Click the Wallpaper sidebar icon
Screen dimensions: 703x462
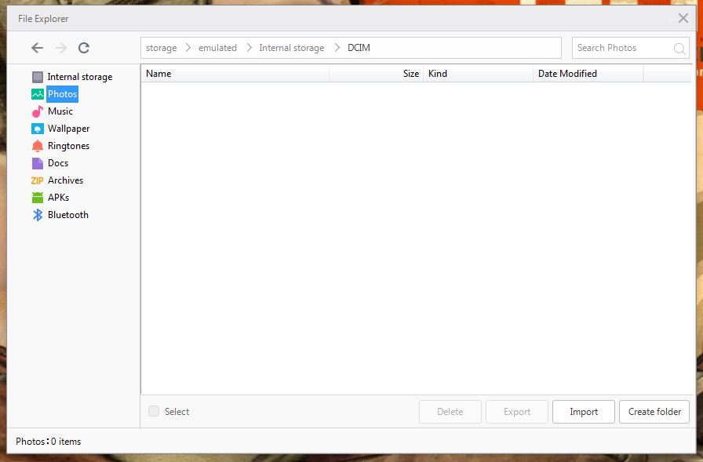point(38,129)
